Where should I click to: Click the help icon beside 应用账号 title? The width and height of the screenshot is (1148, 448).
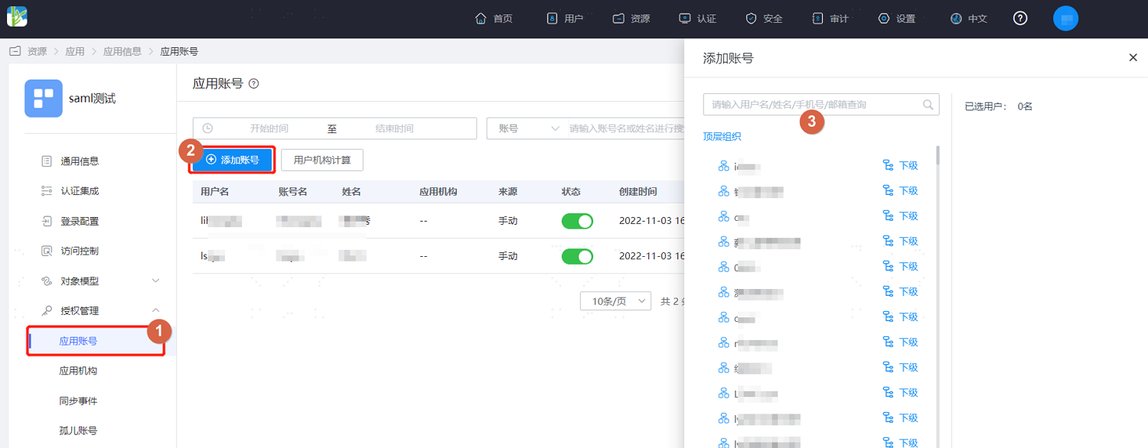pyautogui.click(x=254, y=83)
